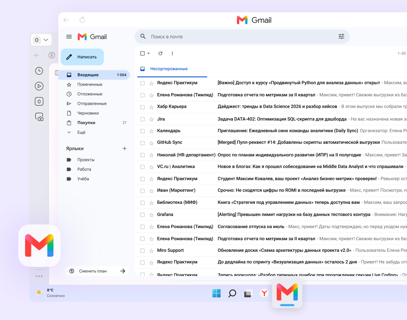The height and width of the screenshot is (320, 407).
Task: Open the three-dots menu in browser sidebar
Action: 39,276
